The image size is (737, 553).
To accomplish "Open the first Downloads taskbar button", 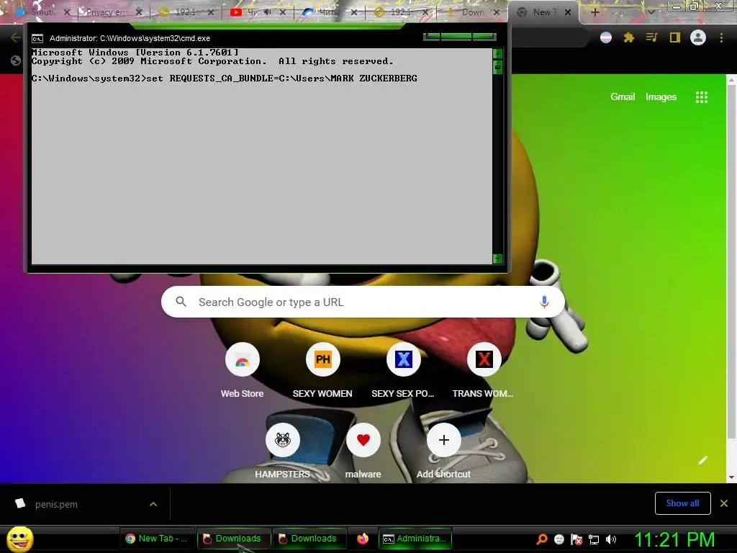I will [233, 539].
